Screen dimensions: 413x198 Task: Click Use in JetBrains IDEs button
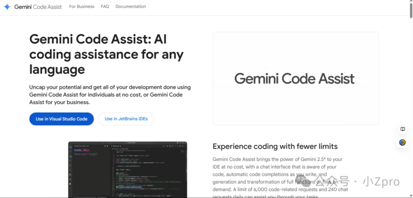tap(126, 119)
